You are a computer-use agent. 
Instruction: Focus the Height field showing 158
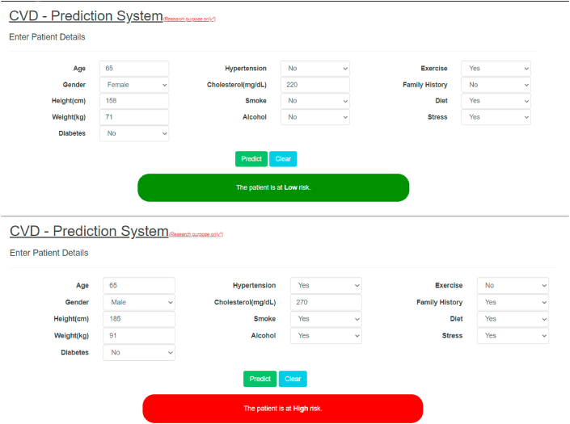pyautogui.click(x=134, y=101)
